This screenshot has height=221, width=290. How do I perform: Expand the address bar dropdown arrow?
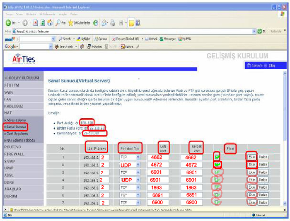[x=254, y=31]
